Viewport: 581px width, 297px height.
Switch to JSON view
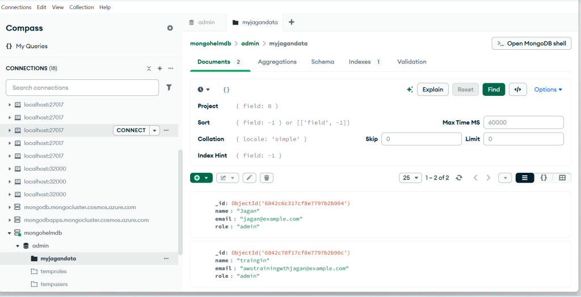(x=544, y=178)
